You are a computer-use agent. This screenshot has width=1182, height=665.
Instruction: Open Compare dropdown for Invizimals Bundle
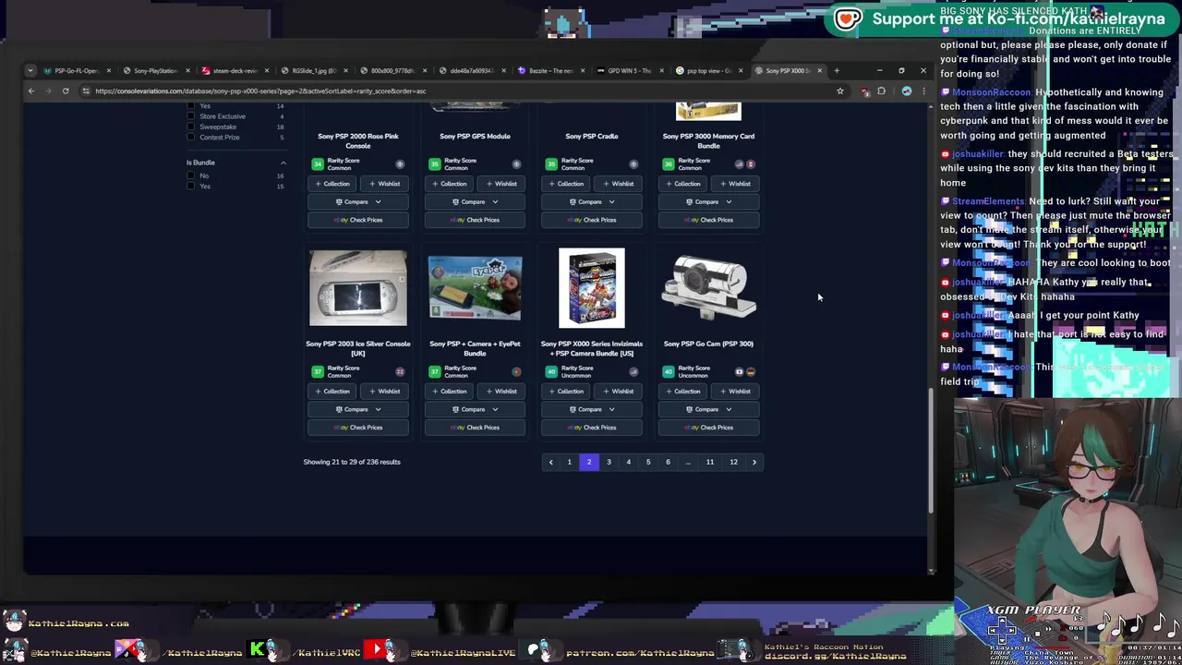pos(592,409)
